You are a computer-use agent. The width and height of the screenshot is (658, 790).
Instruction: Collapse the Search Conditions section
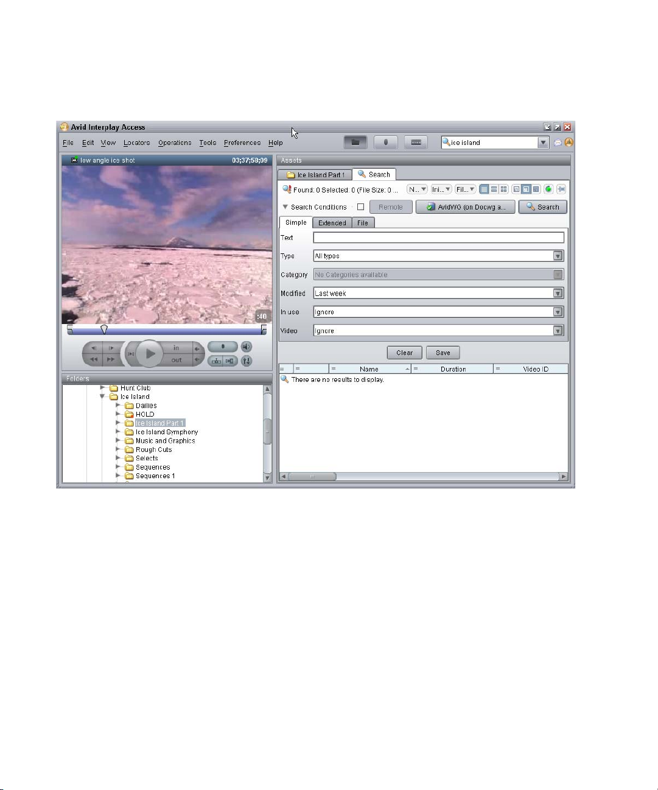[285, 207]
